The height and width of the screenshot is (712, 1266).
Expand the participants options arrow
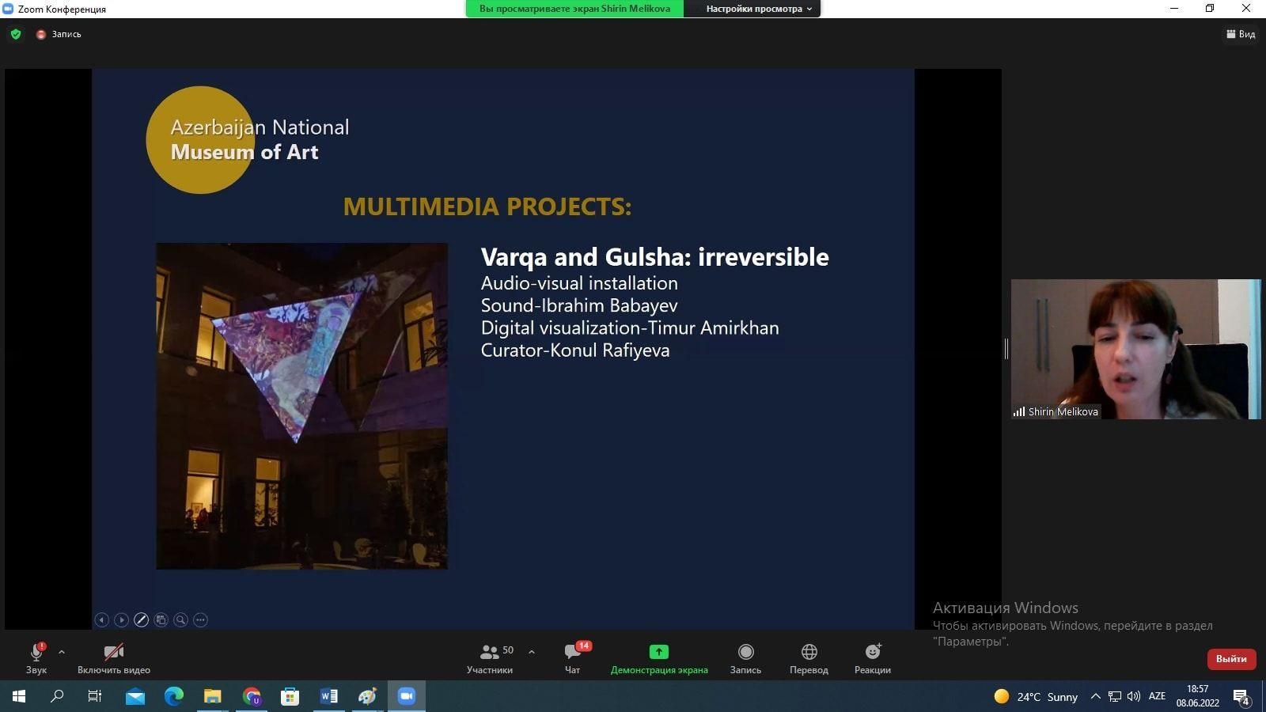tap(532, 652)
